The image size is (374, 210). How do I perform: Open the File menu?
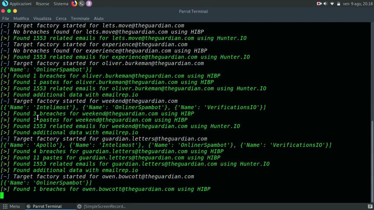coord(6,18)
